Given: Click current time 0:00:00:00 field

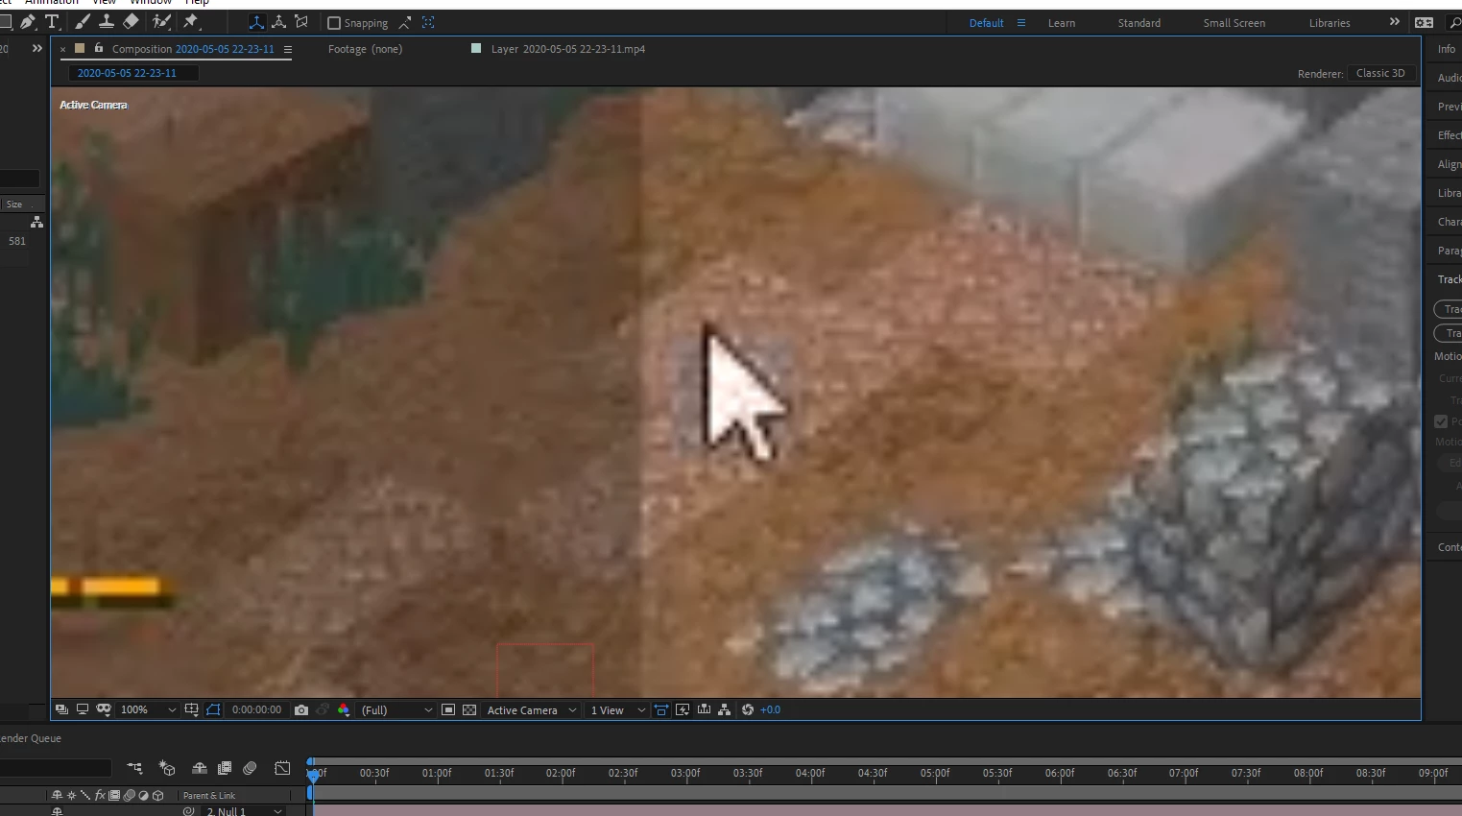Looking at the screenshot, I should point(256,710).
